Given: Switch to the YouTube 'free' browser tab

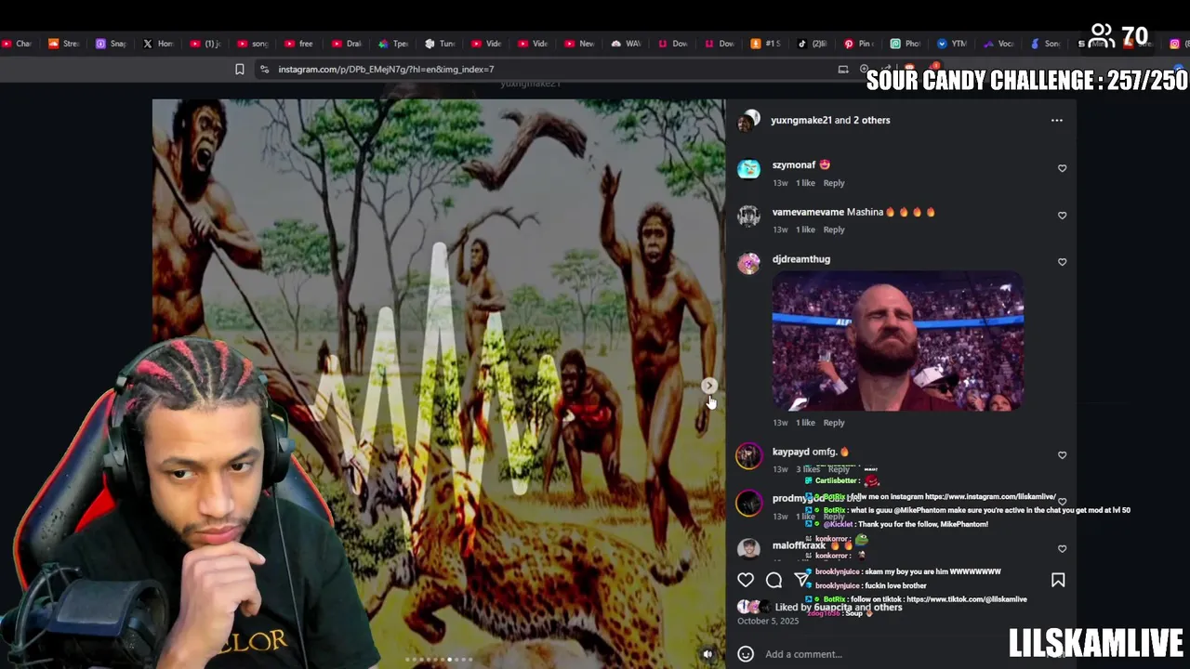Looking at the screenshot, I should click(299, 44).
